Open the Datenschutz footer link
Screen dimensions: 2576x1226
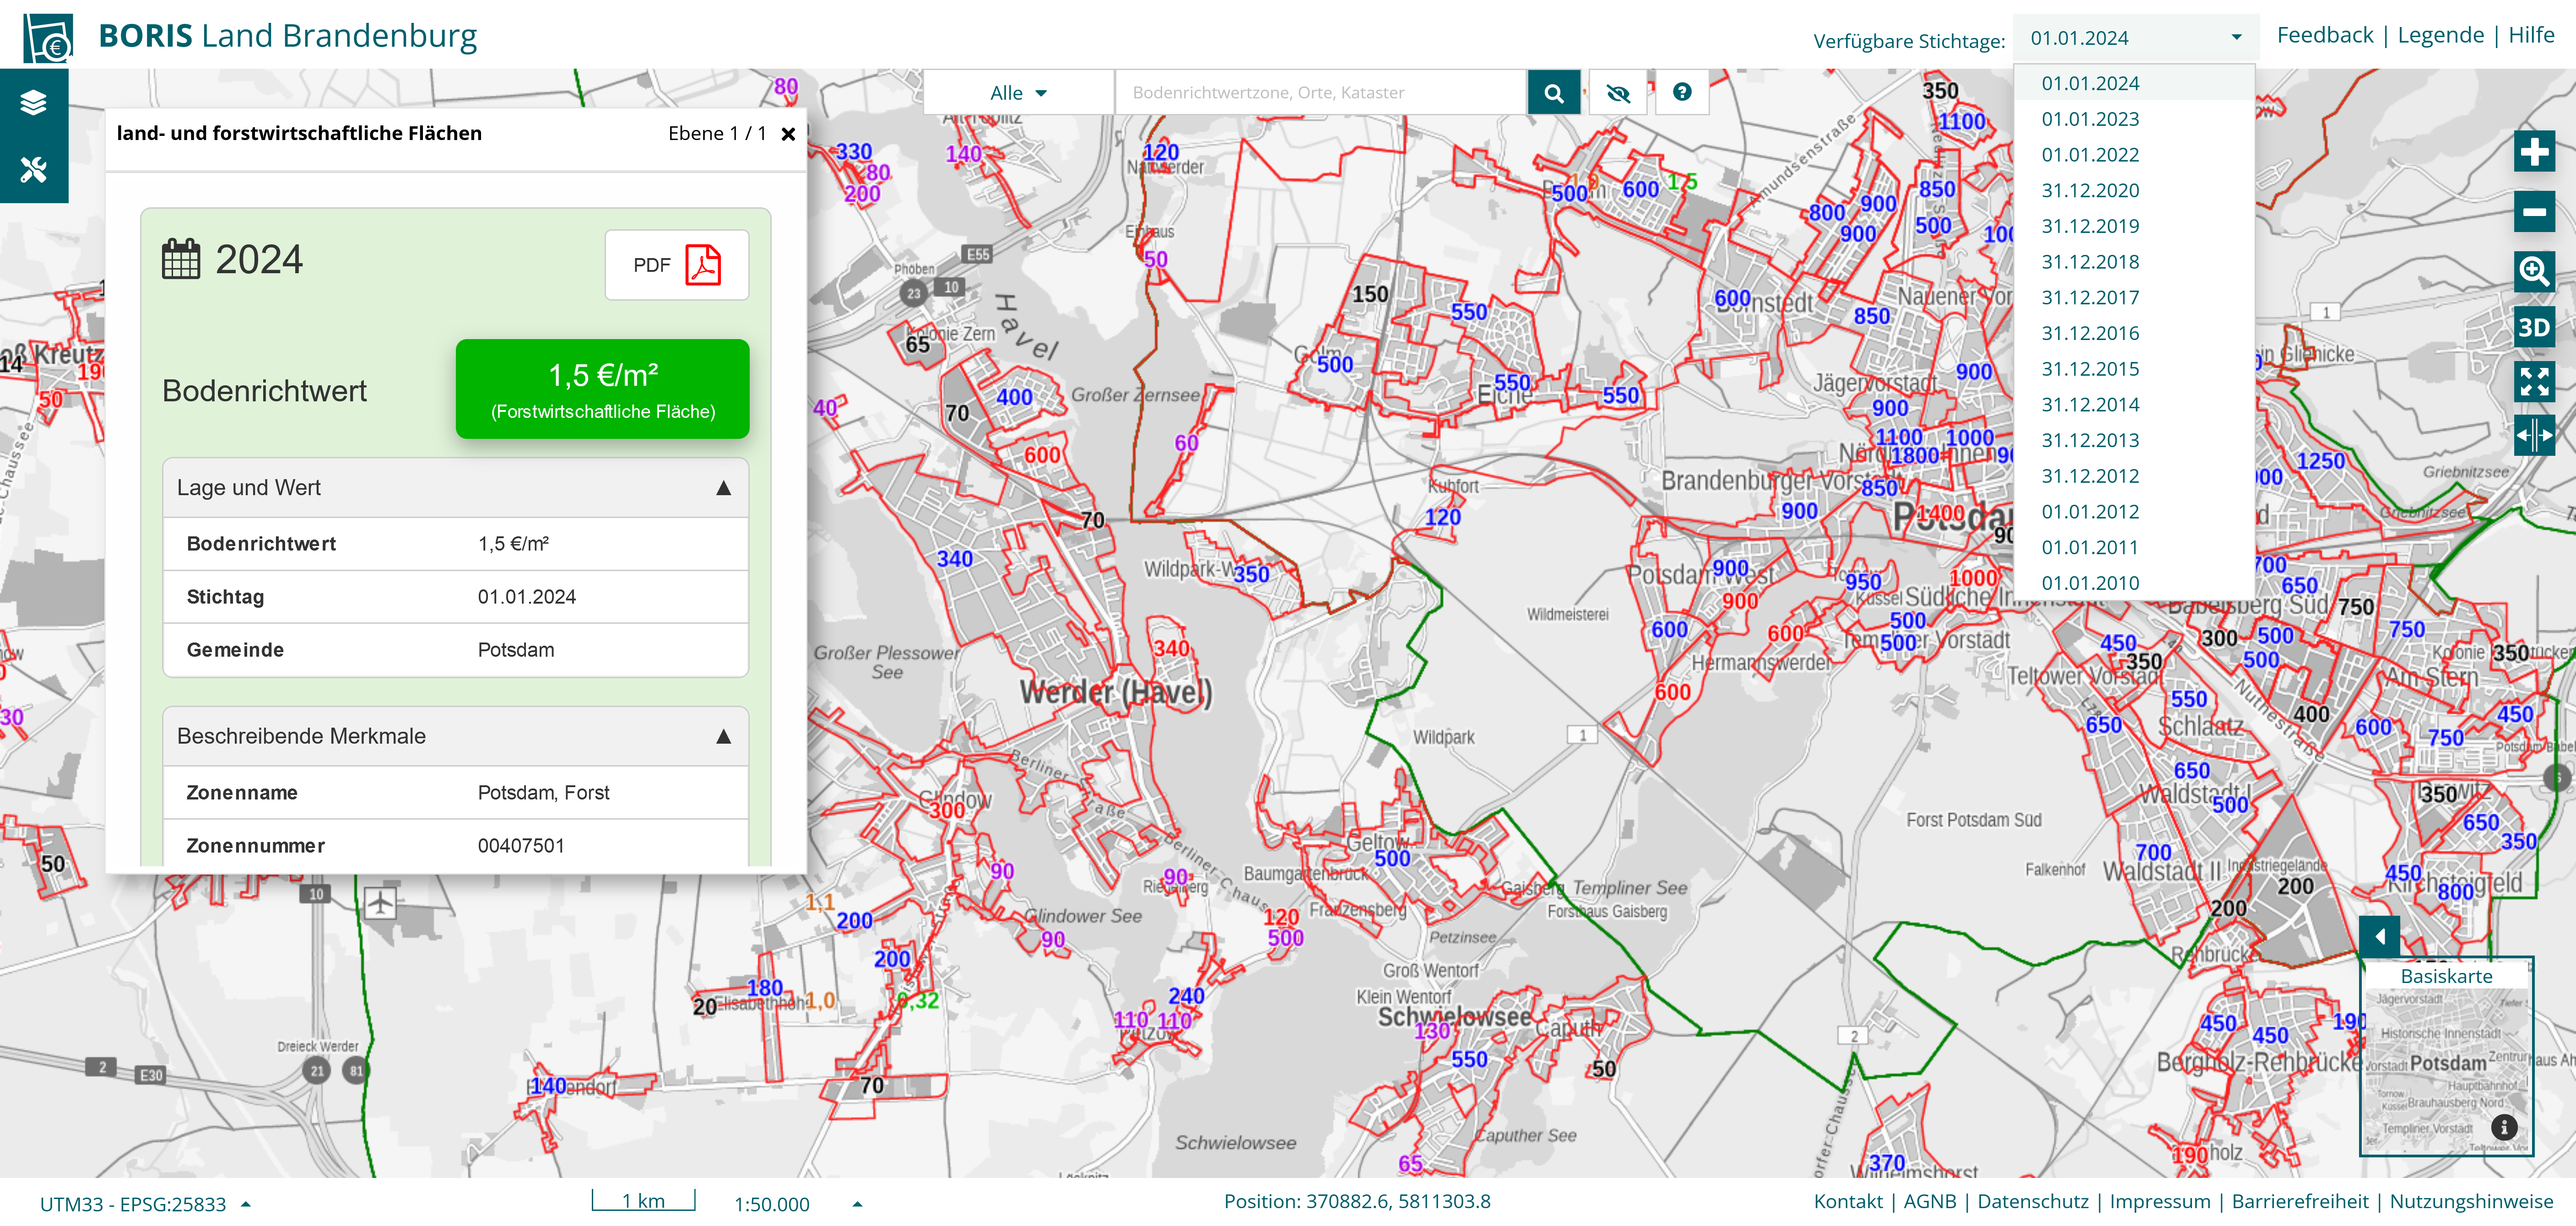pos(2033,1202)
